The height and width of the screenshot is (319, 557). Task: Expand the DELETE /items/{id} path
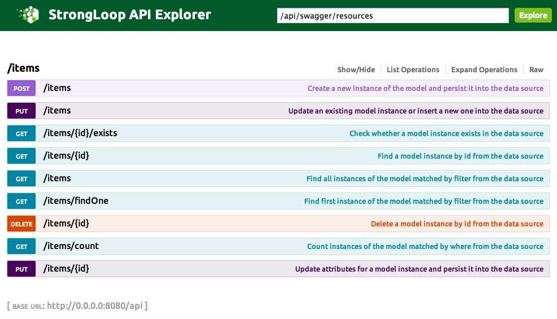(66, 224)
